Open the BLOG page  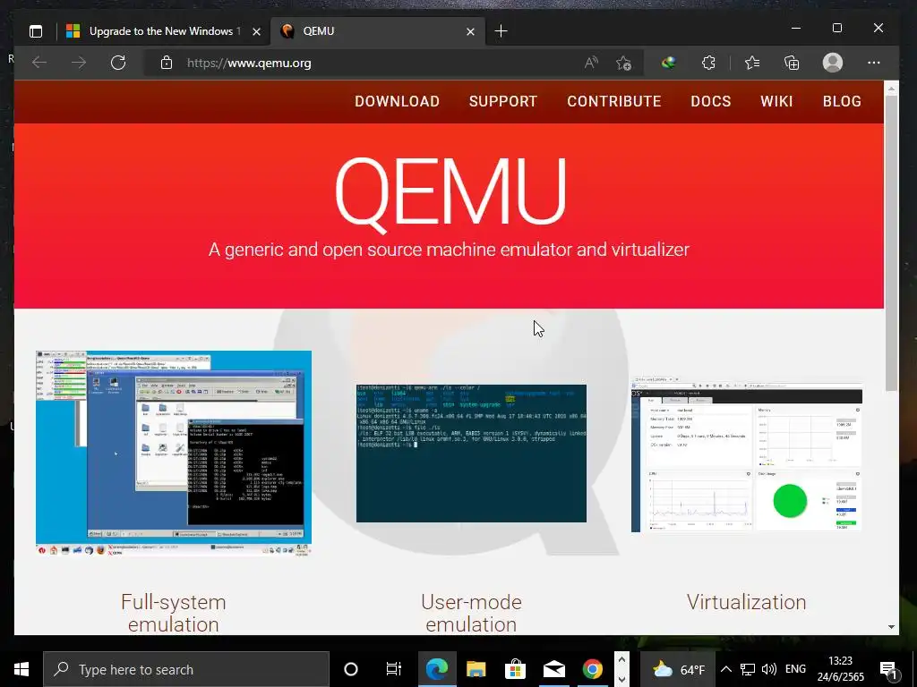coord(842,101)
